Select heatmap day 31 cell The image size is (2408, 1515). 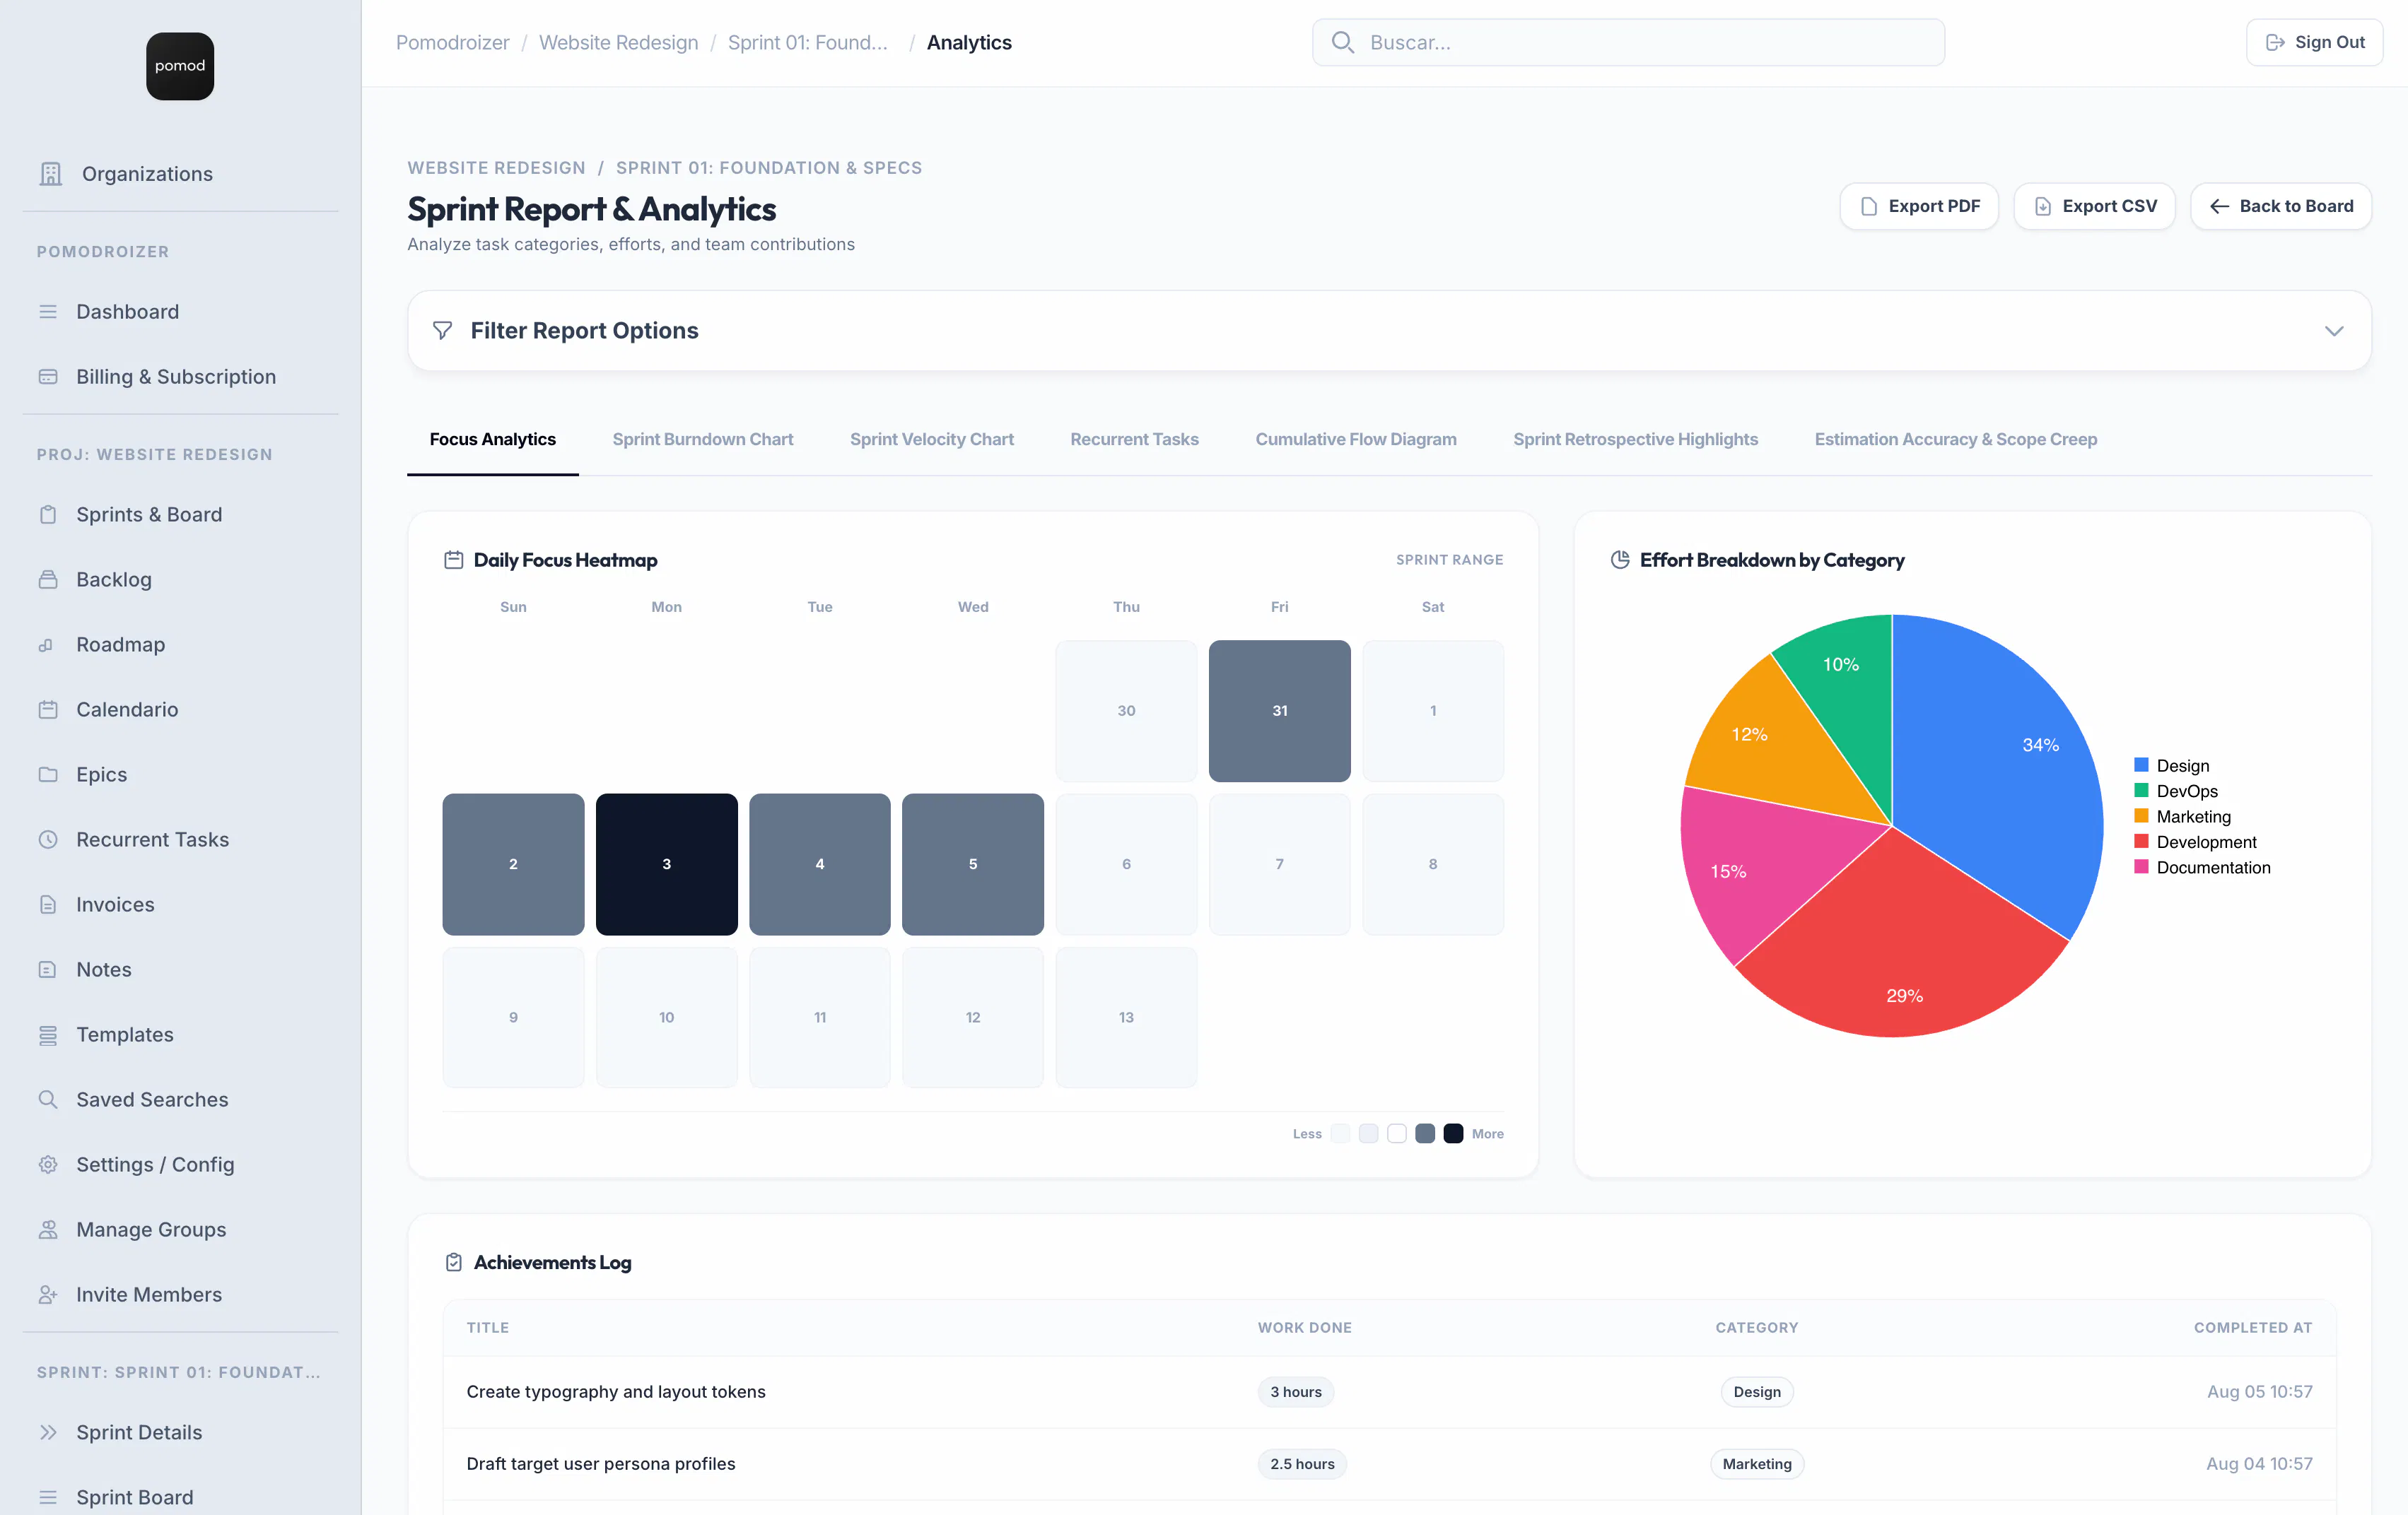[1279, 711]
